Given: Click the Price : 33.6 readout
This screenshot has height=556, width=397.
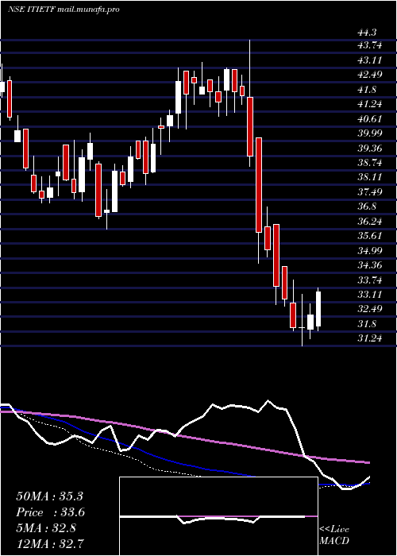Looking at the screenshot, I should click(50, 512).
